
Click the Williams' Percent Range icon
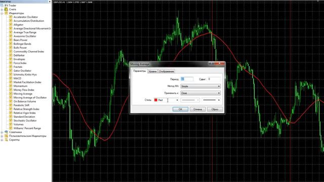pyautogui.click(x=11, y=128)
